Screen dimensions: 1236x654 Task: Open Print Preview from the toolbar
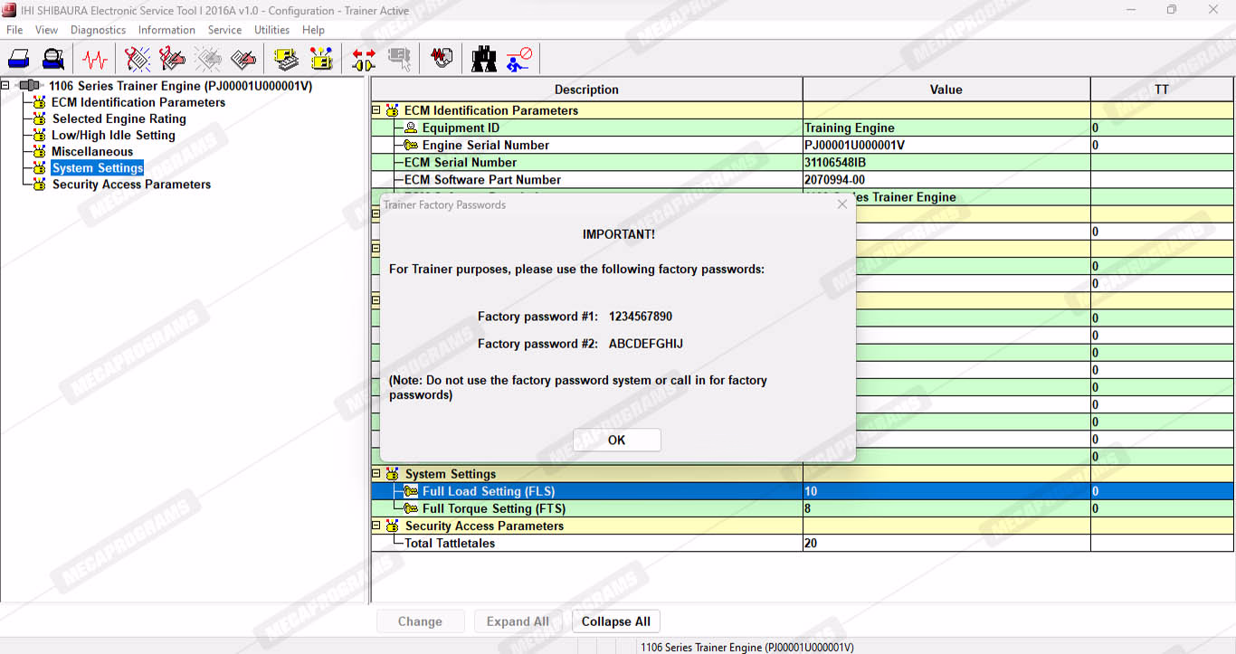pyautogui.click(x=53, y=60)
